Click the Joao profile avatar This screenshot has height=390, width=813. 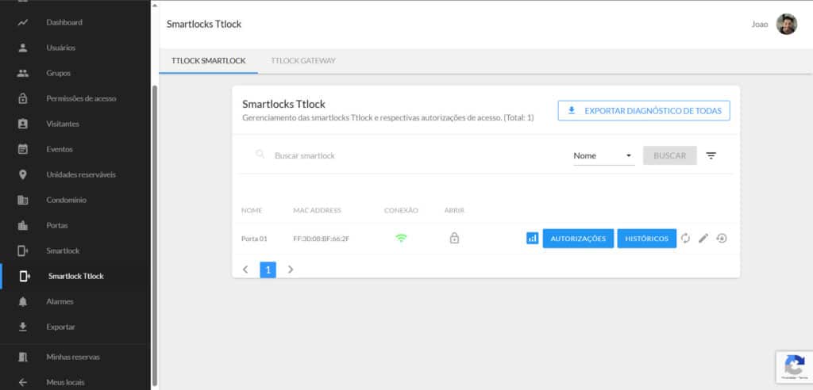coord(786,25)
